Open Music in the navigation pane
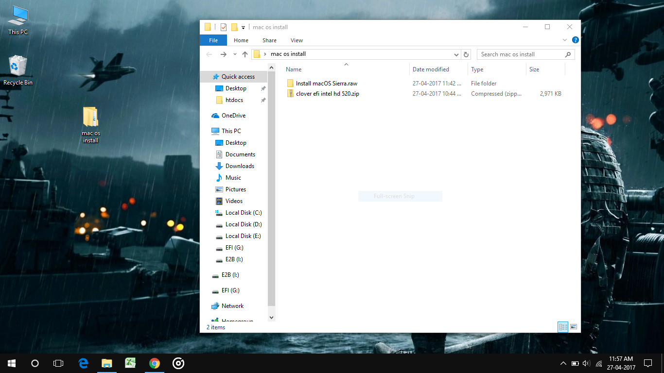This screenshot has width=664, height=373. pos(233,178)
